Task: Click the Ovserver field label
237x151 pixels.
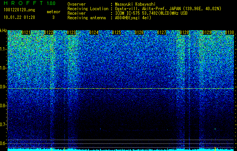Action: (76, 4)
